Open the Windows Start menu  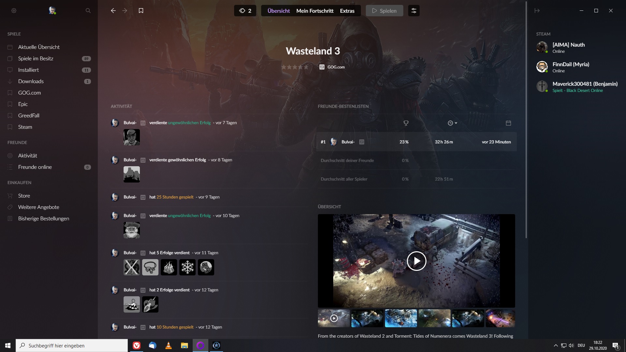click(8, 345)
